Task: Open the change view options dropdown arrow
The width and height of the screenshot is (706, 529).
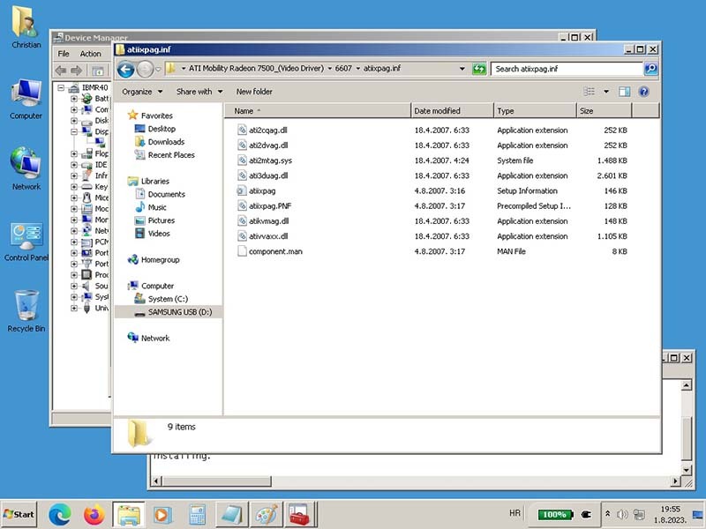Action: pos(606,92)
